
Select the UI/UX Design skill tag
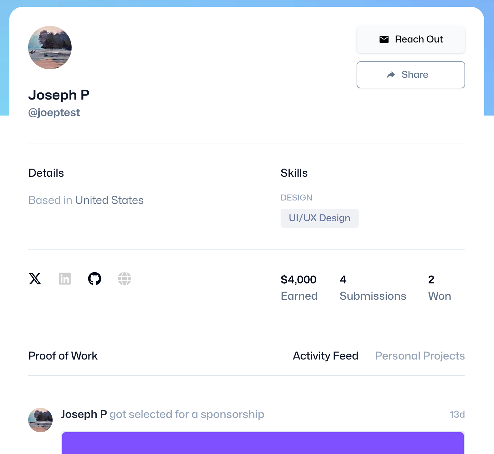(x=320, y=218)
